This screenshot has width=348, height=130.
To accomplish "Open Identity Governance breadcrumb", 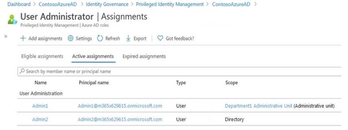I will point(107,4).
